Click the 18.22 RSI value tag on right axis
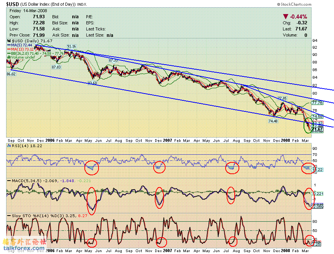 click(317, 170)
